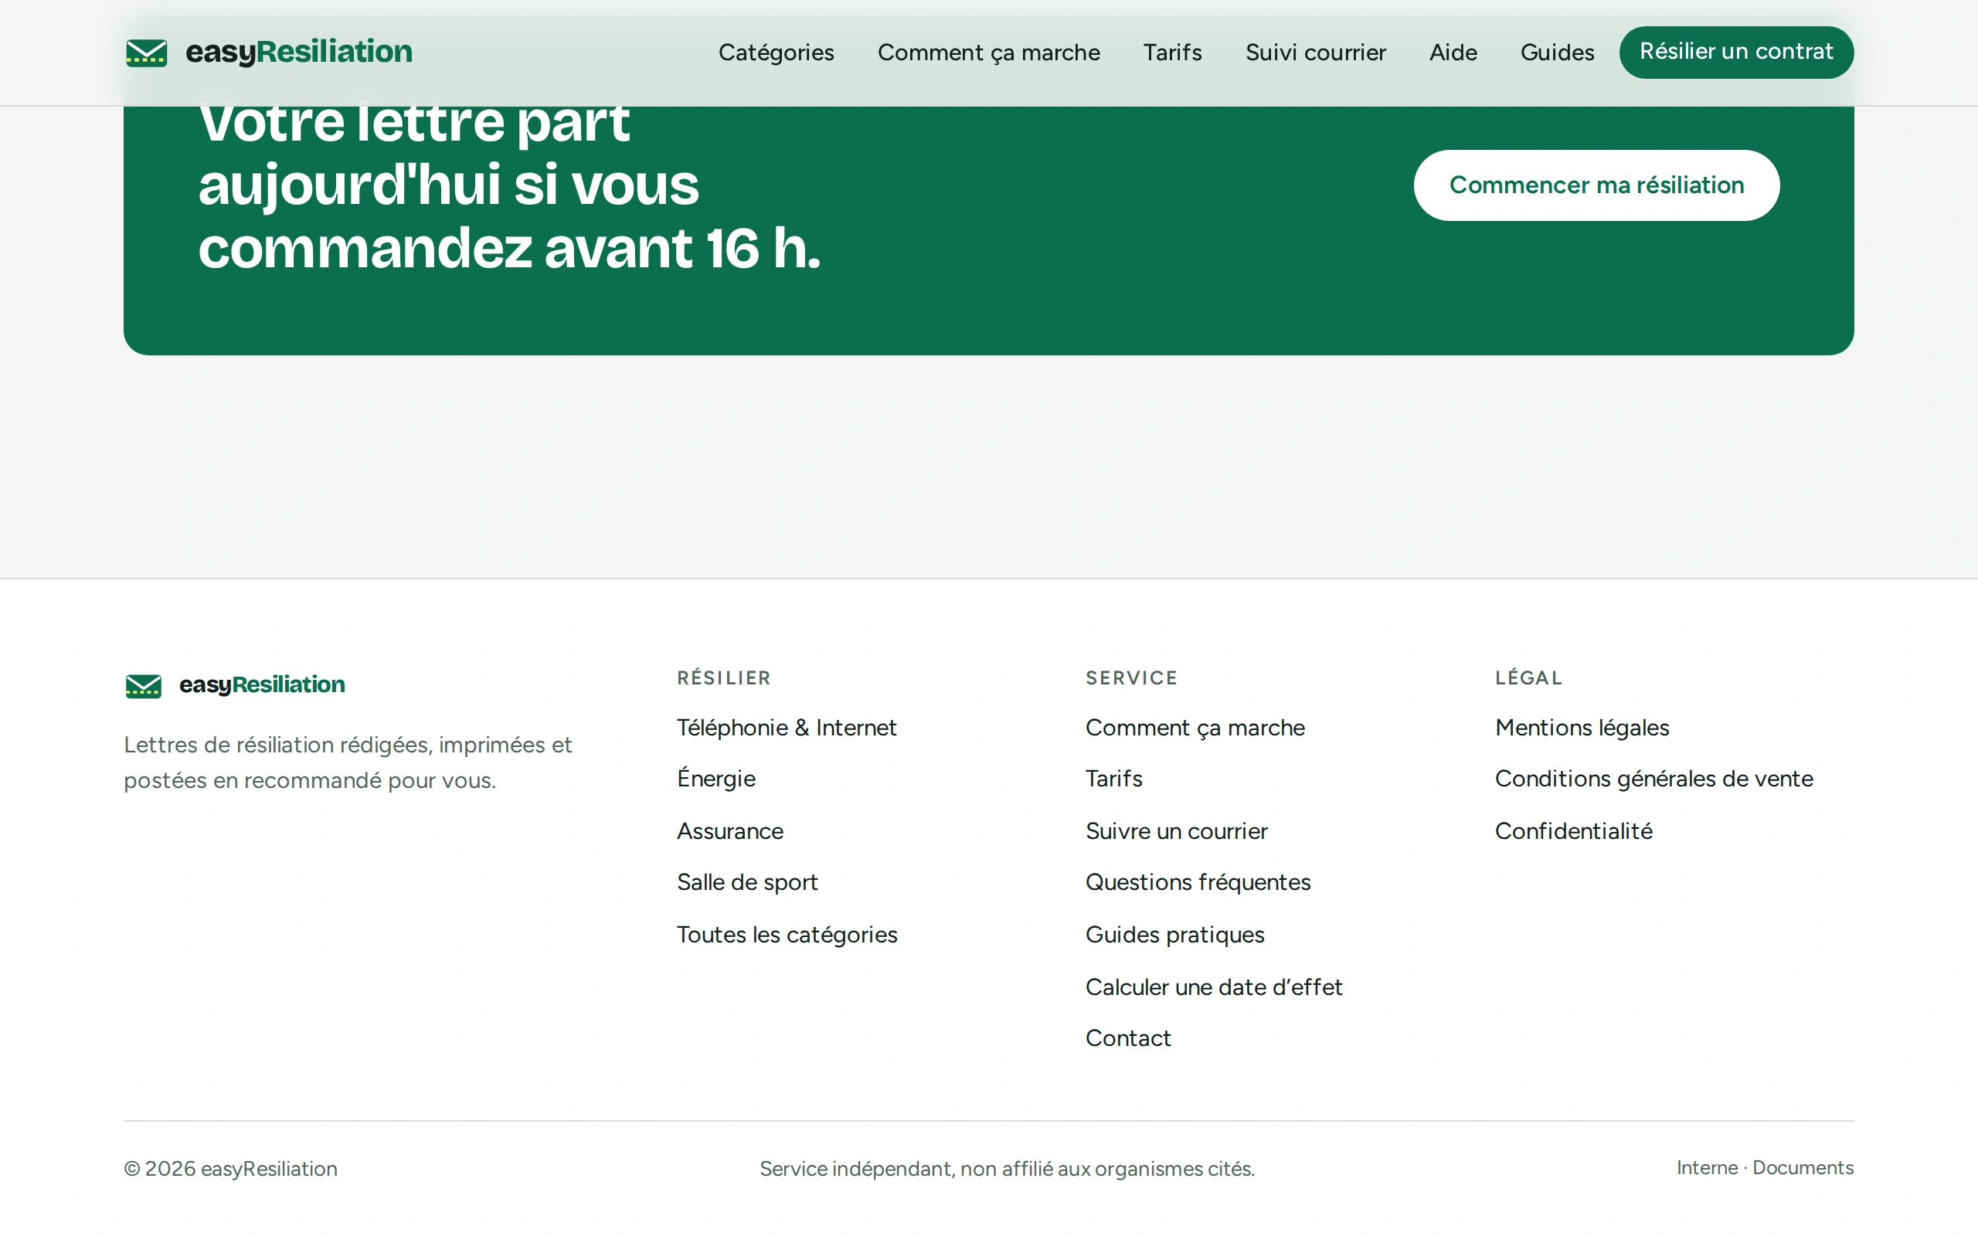Open the Confidentialité link
Image resolution: width=1978 pixels, height=1236 pixels.
pyautogui.click(x=1573, y=831)
